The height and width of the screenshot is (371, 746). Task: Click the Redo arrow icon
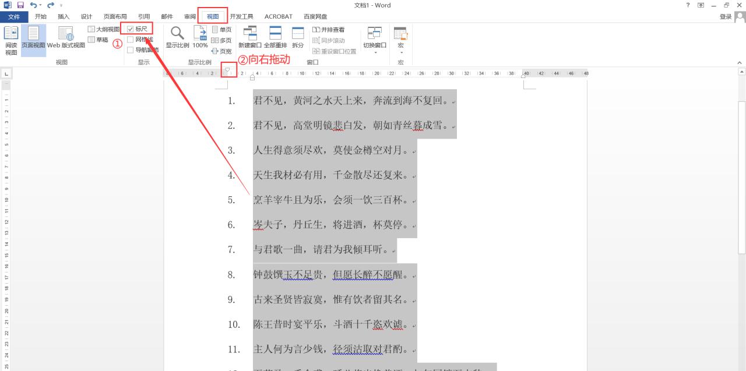50,5
